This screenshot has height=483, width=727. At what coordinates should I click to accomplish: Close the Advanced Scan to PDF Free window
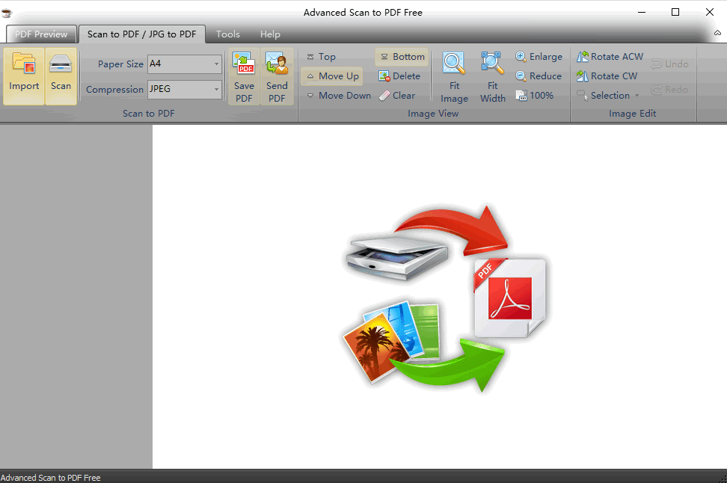click(x=710, y=12)
